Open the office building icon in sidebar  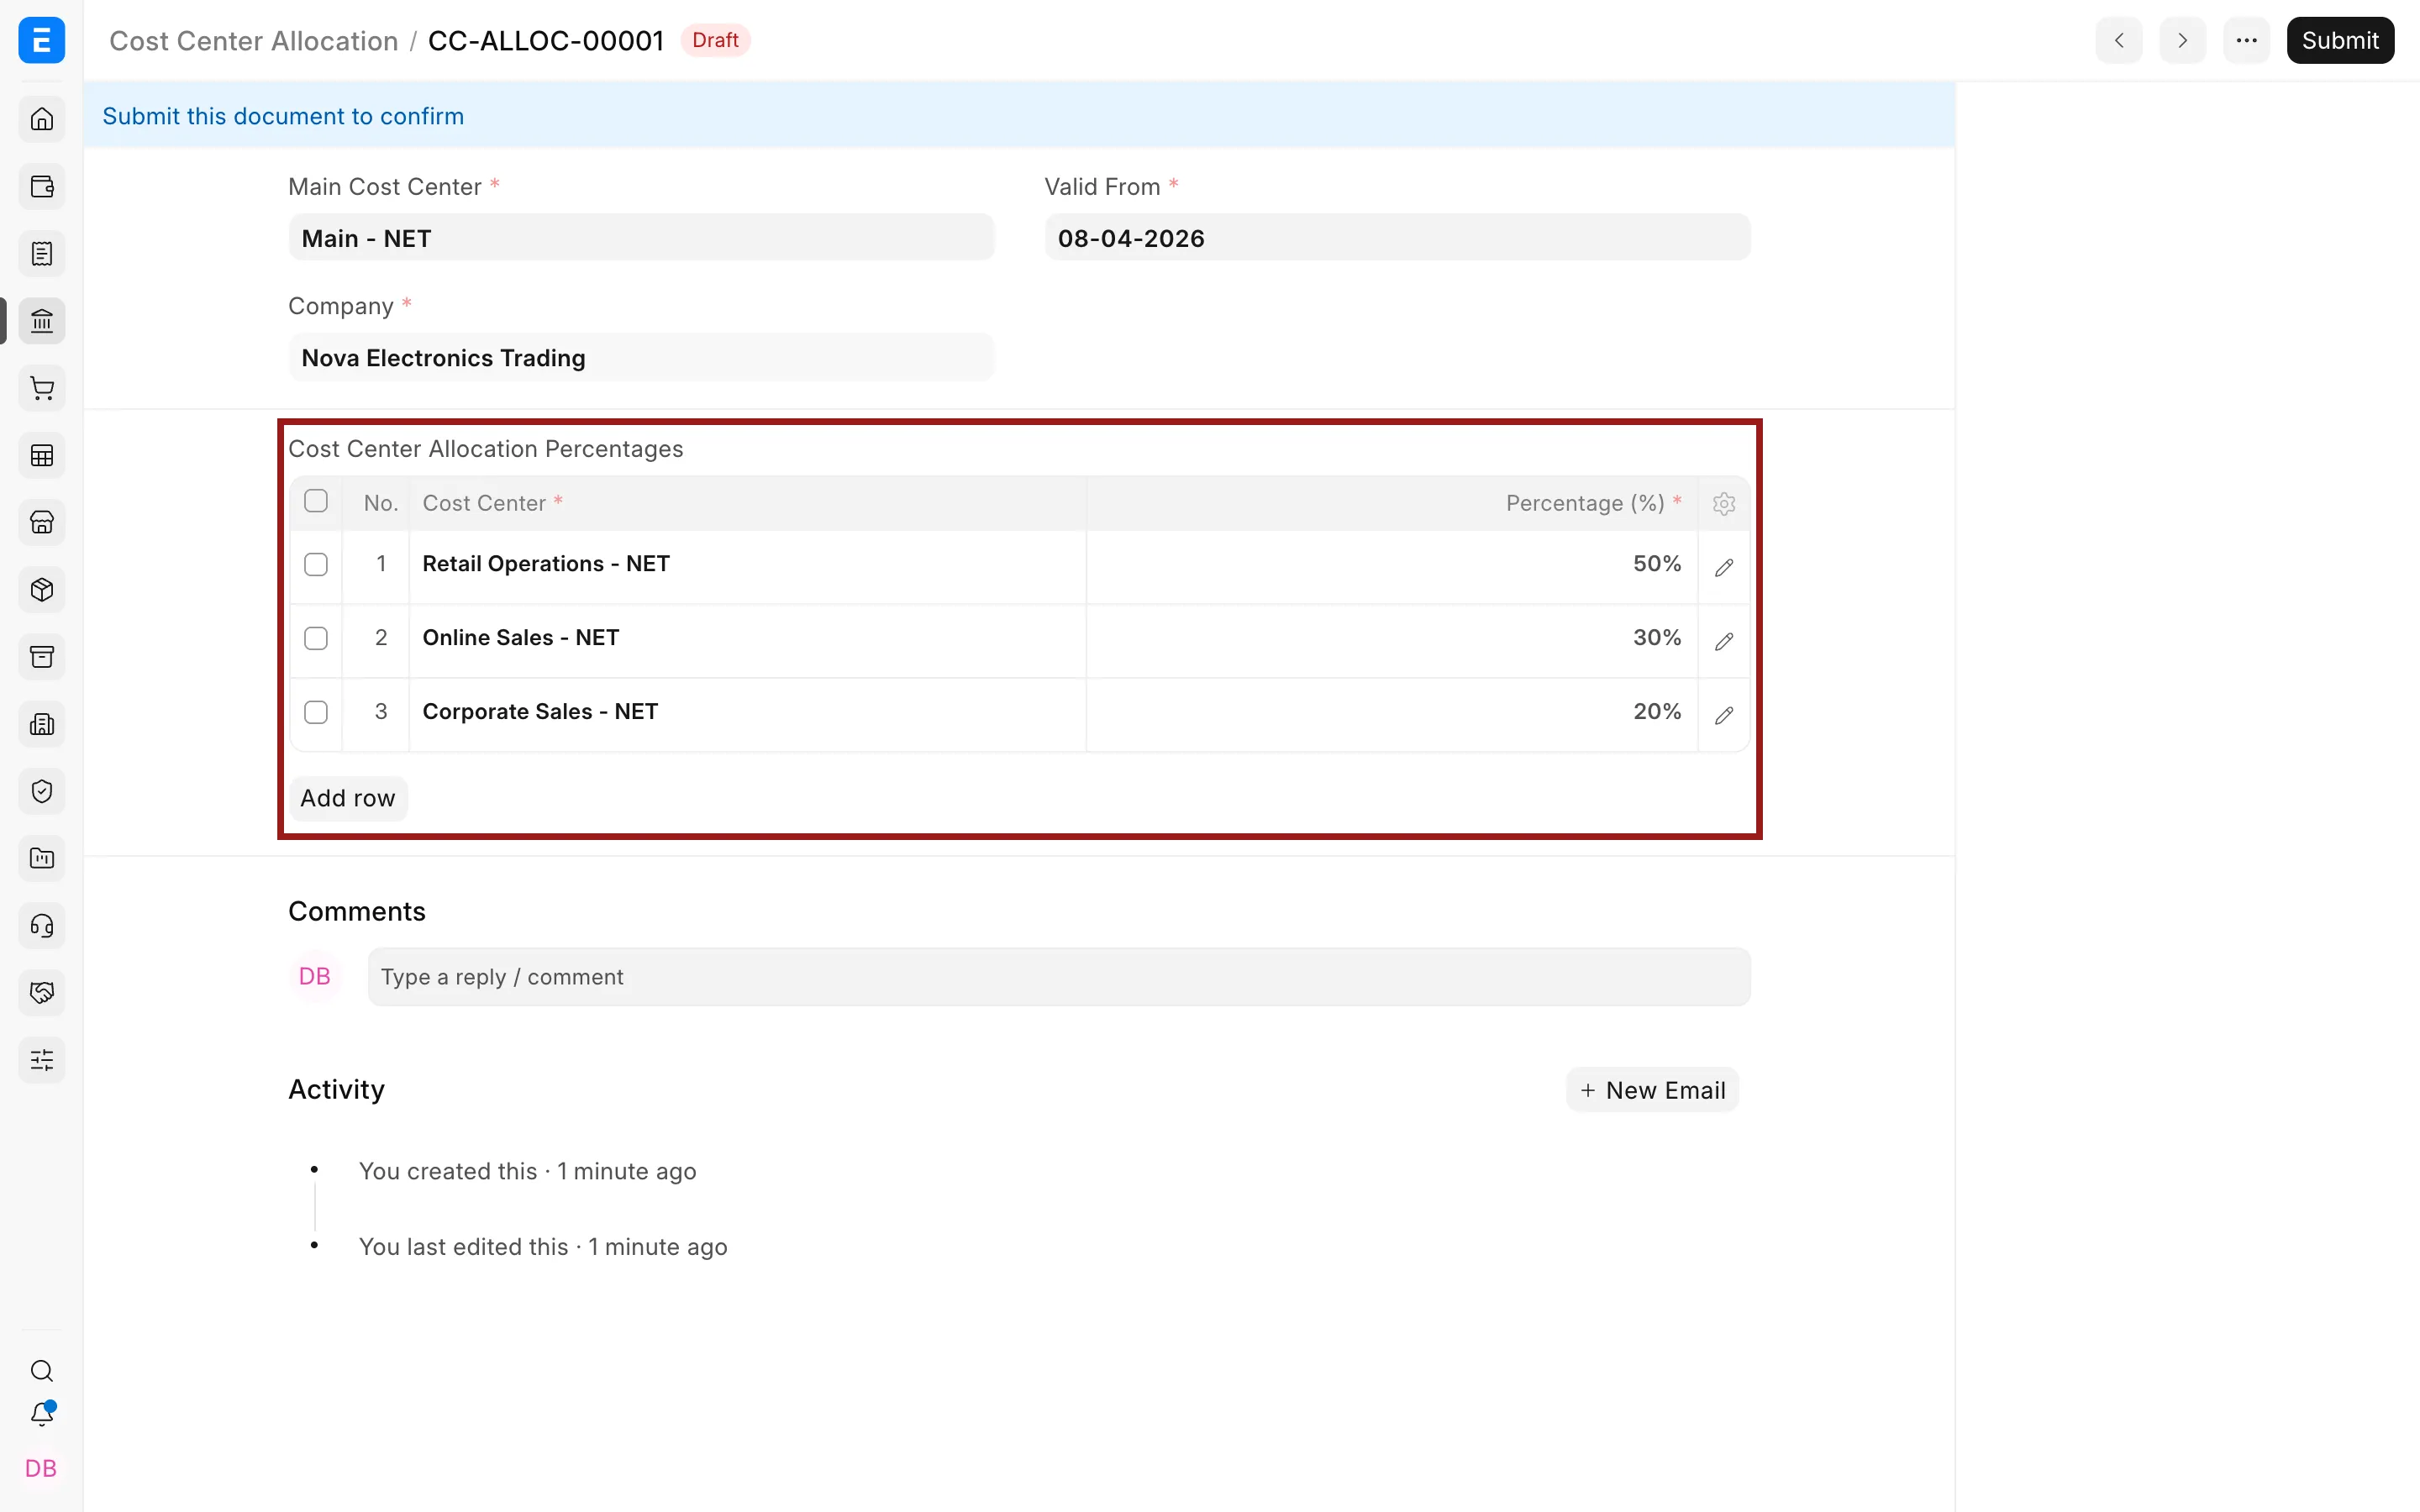click(x=42, y=724)
